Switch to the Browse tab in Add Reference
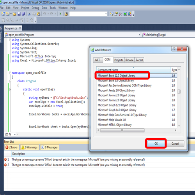195x195 pixels. pyautogui.click(x=129, y=60)
